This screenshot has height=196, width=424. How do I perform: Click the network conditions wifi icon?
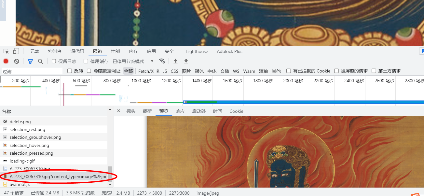(x=162, y=61)
